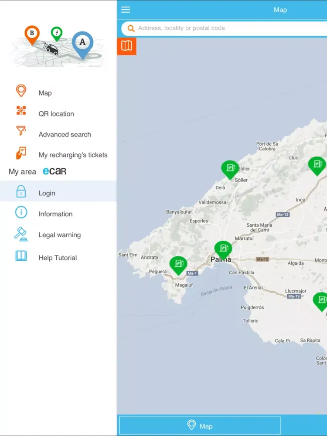327x436 pixels.
Task: Click the Information circle icon
Action: tap(21, 212)
